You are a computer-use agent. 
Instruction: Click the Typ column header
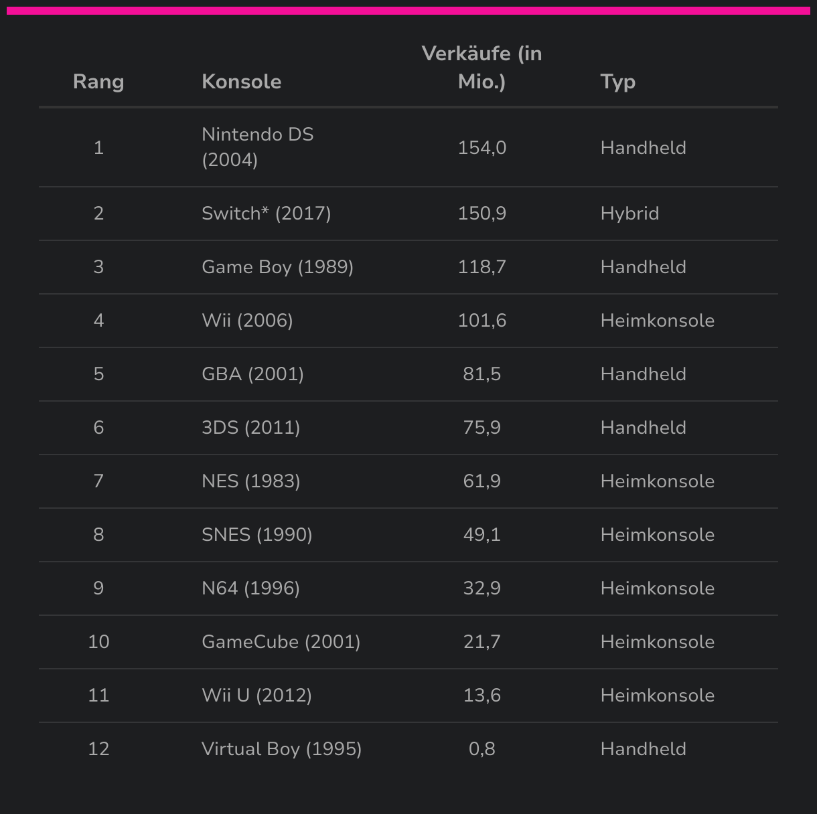click(x=618, y=82)
